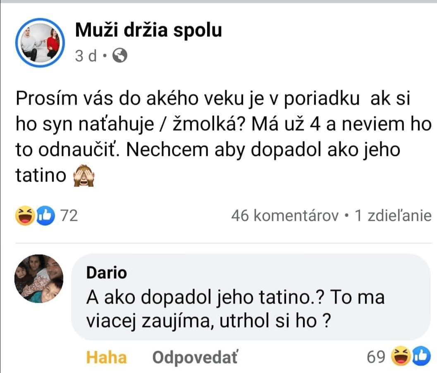Click the see-no-evil monkey emoji in post
Screen dimensions: 437x373
pyautogui.click(x=84, y=177)
